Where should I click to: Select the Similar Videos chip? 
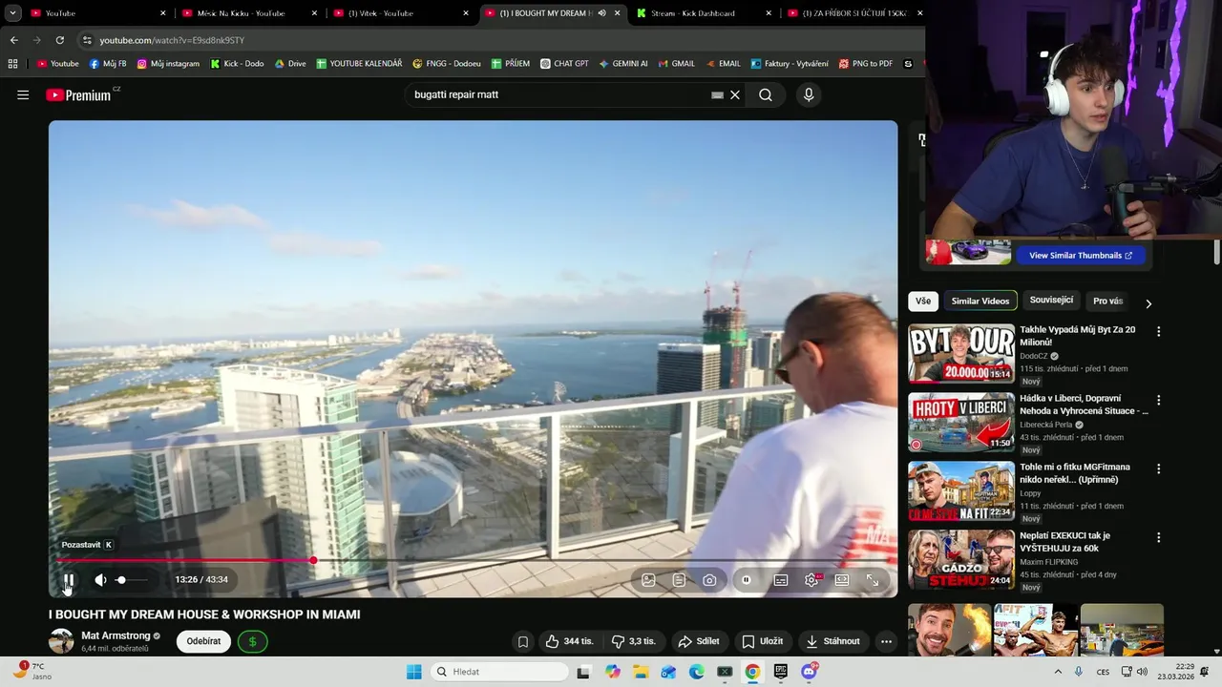click(x=980, y=301)
